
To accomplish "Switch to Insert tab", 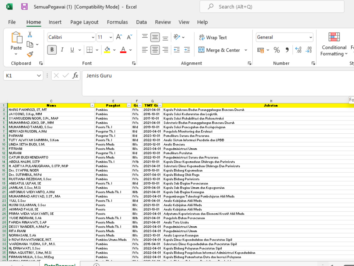I will tap(55, 22).
